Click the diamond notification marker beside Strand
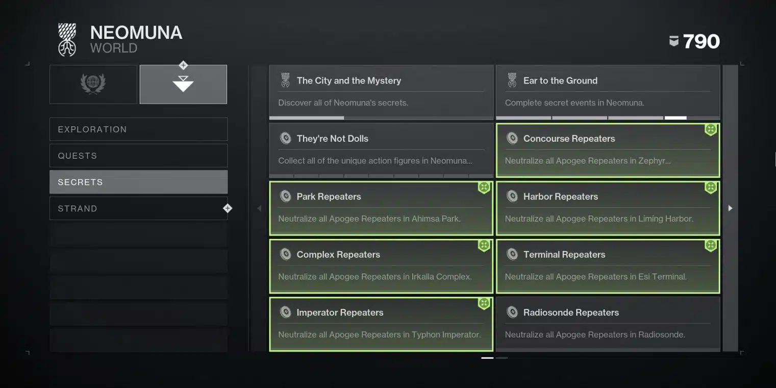The image size is (776, 388). click(228, 208)
